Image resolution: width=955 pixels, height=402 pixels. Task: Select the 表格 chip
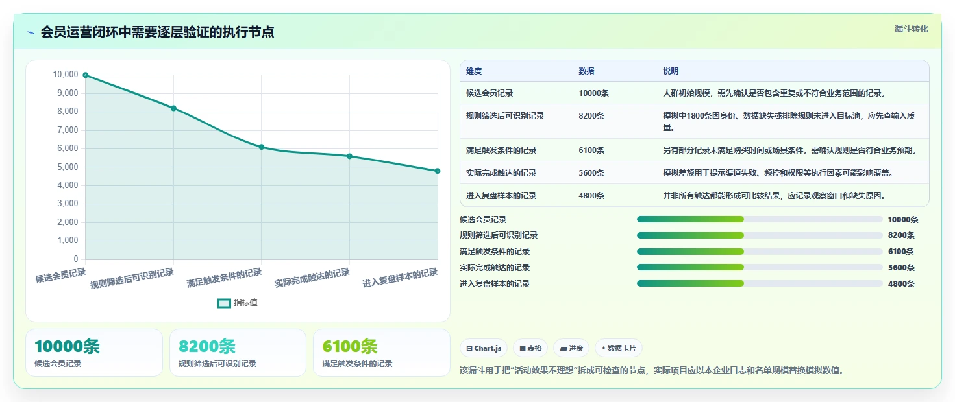tap(530, 348)
